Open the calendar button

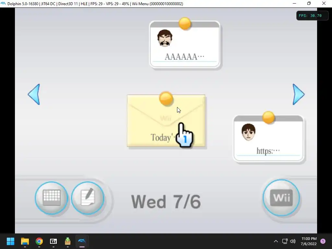pos(52,198)
